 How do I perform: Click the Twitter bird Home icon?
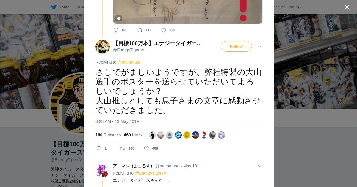point(54,7)
